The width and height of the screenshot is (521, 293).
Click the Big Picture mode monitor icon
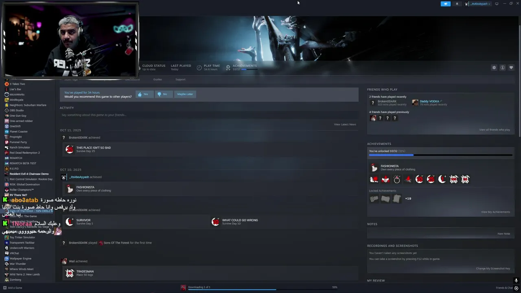[497, 4]
